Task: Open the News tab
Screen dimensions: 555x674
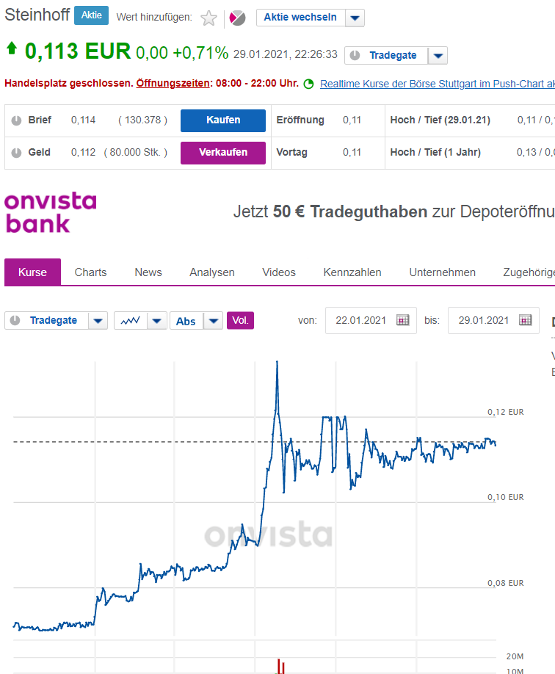Action: click(x=148, y=272)
